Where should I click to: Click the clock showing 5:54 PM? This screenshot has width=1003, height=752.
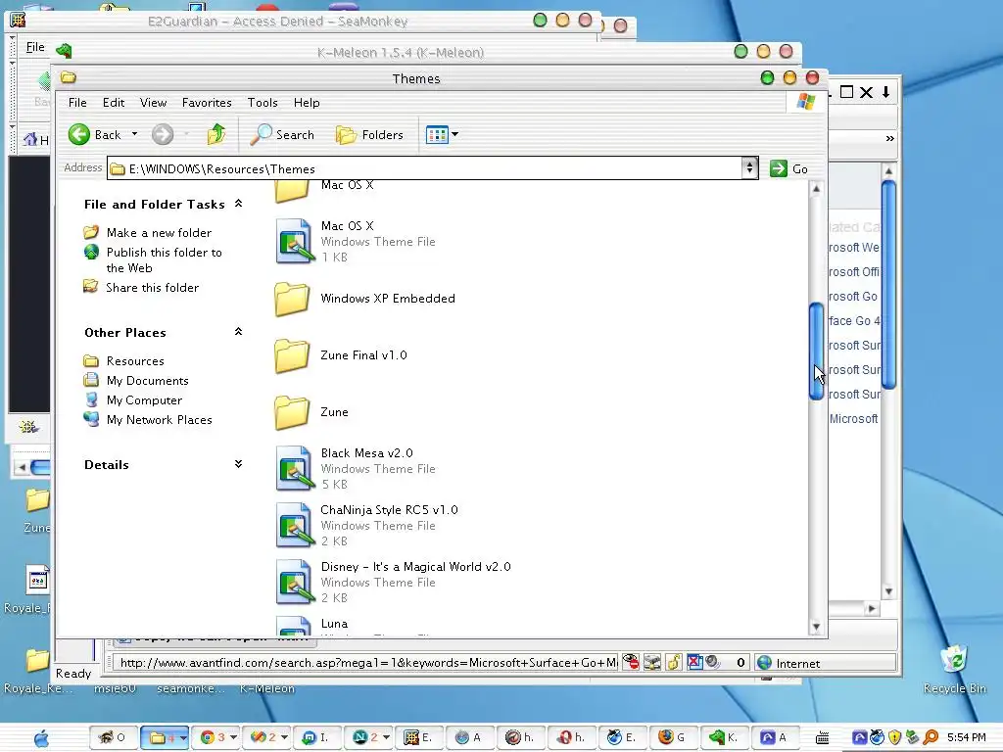(x=966, y=738)
